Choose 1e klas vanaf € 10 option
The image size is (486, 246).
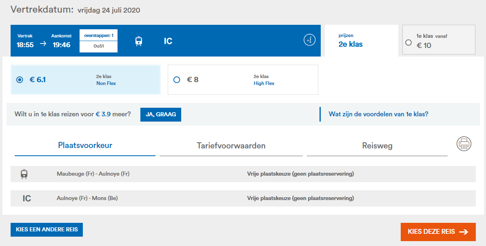[439, 40]
